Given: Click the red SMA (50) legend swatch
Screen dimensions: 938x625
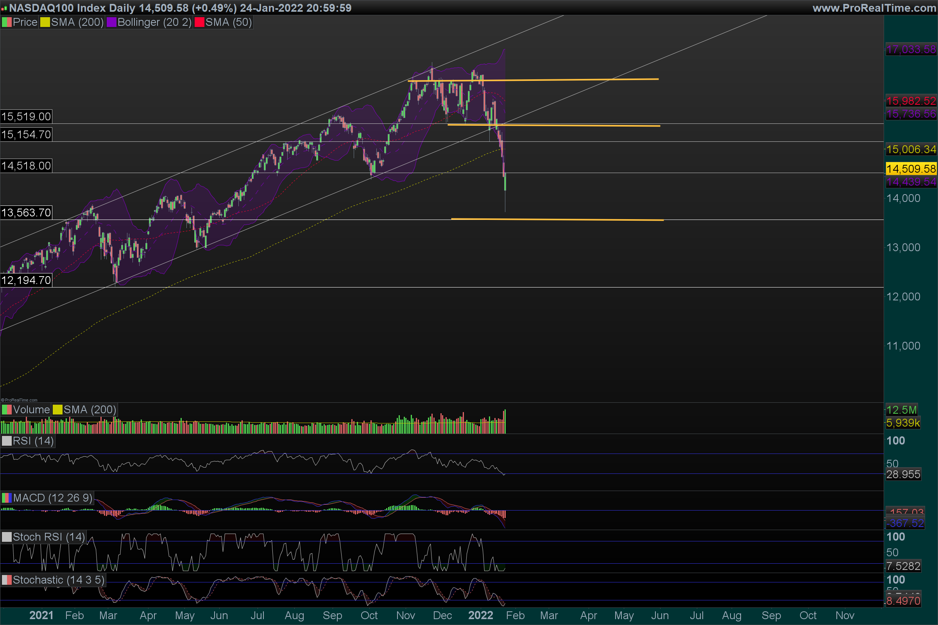Looking at the screenshot, I should pos(199,22).
